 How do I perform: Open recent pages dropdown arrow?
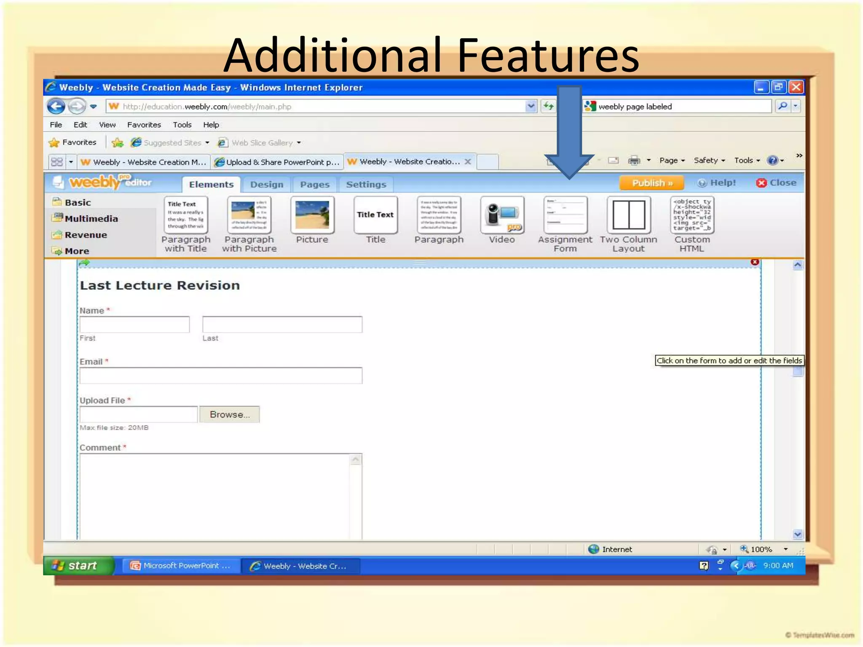[94, 107]
